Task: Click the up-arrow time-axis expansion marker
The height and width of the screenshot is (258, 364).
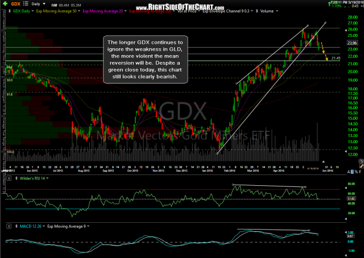Action: coord(324,162)
